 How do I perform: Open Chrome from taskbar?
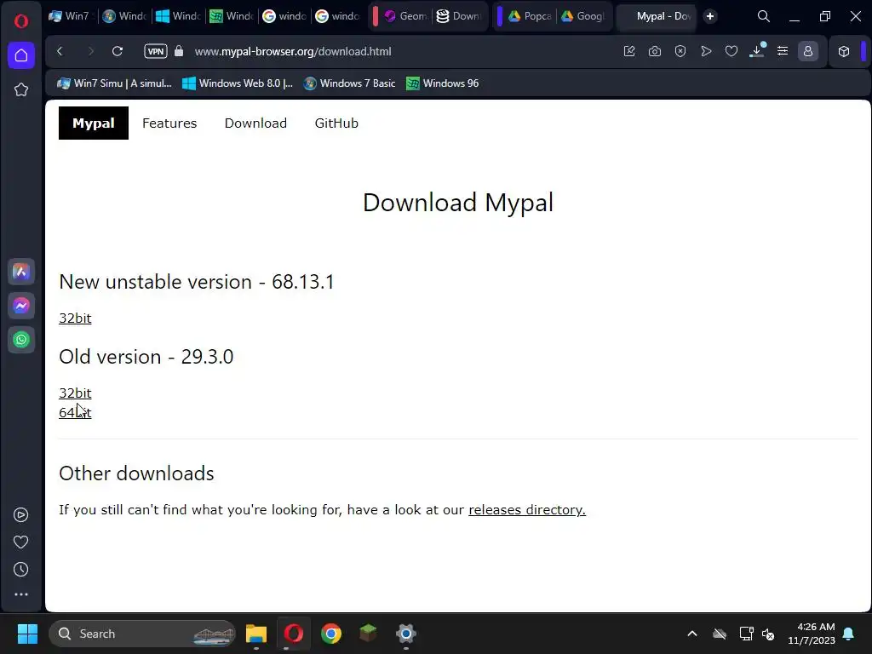tap(331, 634)
